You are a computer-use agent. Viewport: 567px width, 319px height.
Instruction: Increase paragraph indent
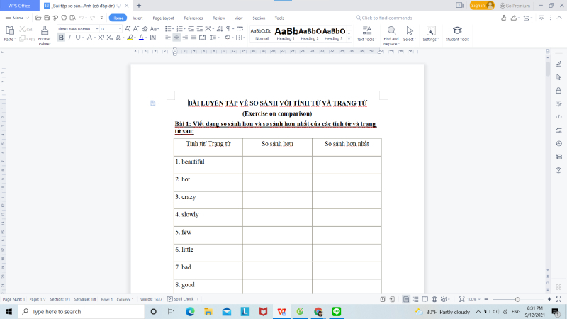(x=199, y=28)
